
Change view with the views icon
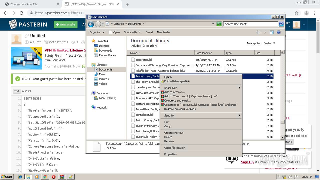[259, 32]
